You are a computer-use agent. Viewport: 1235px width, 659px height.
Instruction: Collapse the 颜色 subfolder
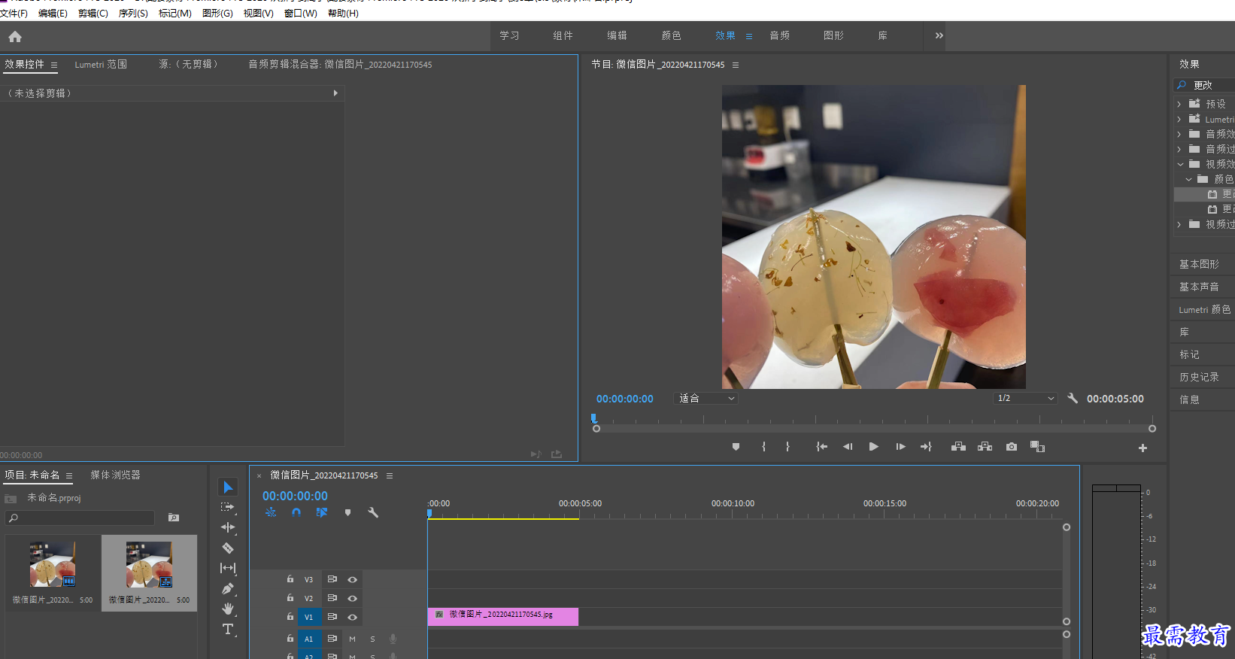[x=1188, y=179]
